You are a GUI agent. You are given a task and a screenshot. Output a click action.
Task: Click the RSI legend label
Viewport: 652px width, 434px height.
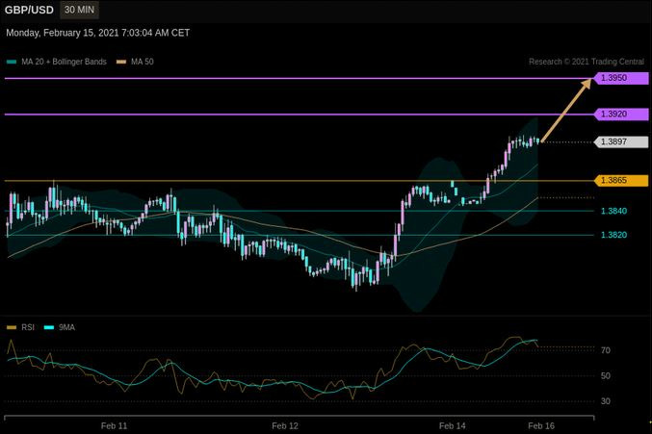tap(28, 328)
